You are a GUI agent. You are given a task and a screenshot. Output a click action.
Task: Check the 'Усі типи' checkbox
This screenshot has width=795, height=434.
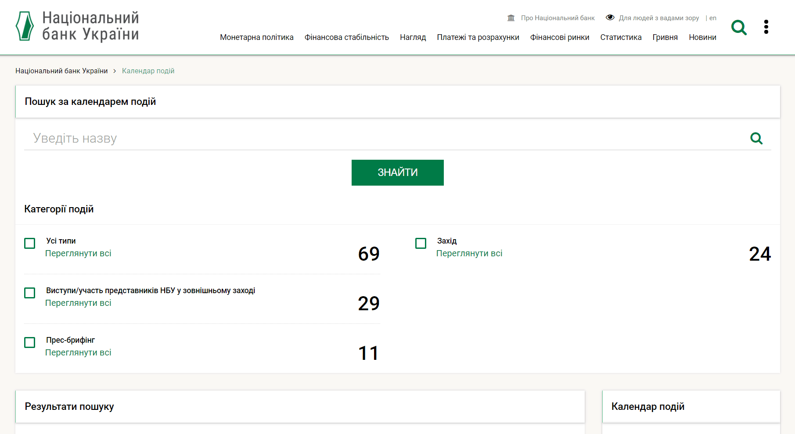30,244
